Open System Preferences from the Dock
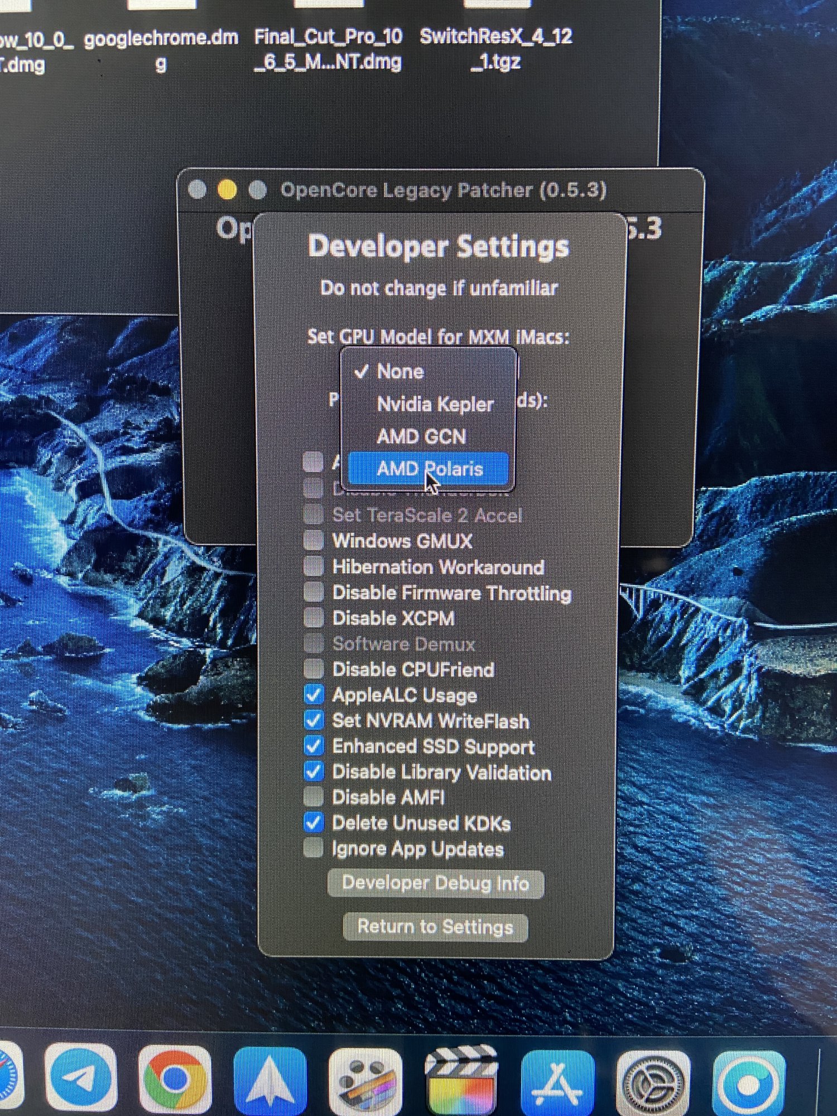 [653, 1084]
